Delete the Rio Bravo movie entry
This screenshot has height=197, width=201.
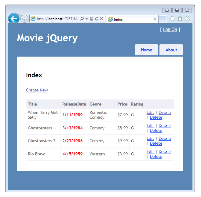point(156,156)
